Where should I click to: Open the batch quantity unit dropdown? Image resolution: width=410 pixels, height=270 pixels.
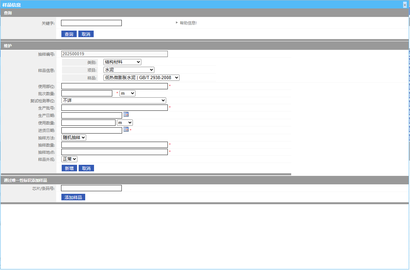pyautogui.click(x=127, y=93)
